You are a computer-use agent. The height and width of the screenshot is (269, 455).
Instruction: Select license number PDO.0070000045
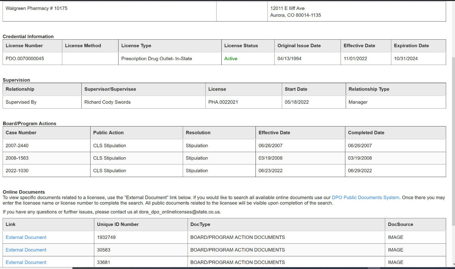25,58
